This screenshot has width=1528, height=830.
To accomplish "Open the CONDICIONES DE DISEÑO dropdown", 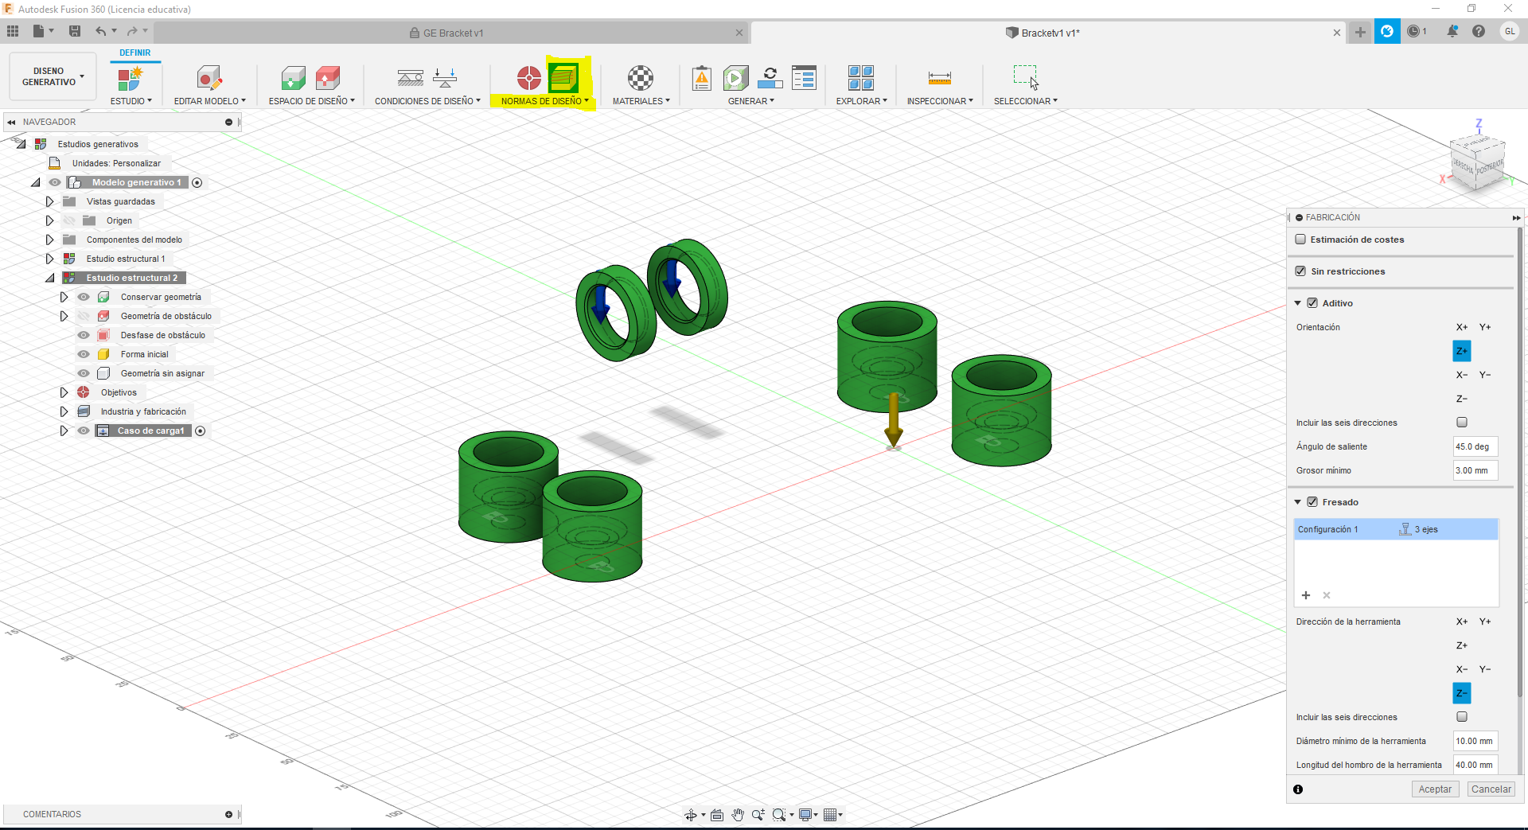I will pos(428,101).
